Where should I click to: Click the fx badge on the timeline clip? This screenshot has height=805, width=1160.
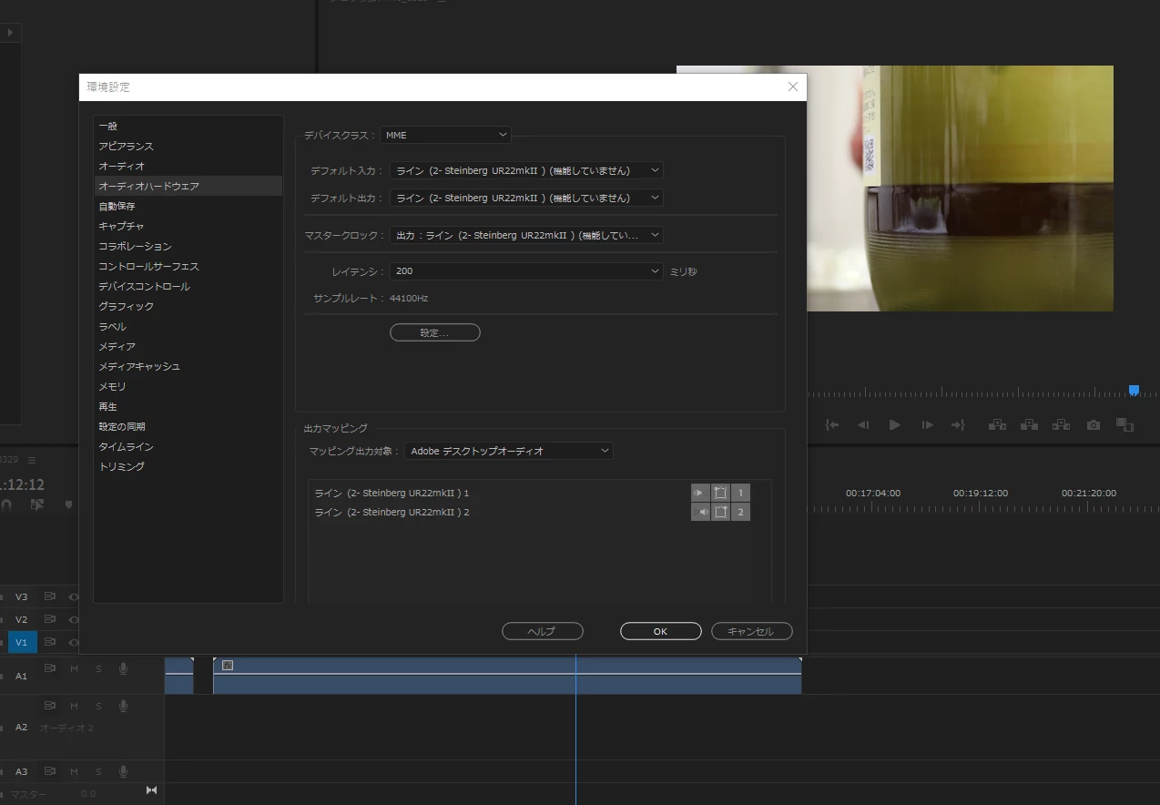coord(228,665)
